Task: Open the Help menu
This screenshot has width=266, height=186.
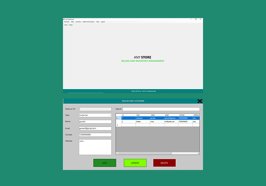Action: pyautogui.click(x=97, y=22)
